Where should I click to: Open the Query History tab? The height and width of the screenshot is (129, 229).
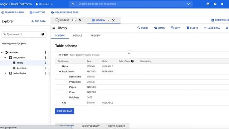pos(91,126)
